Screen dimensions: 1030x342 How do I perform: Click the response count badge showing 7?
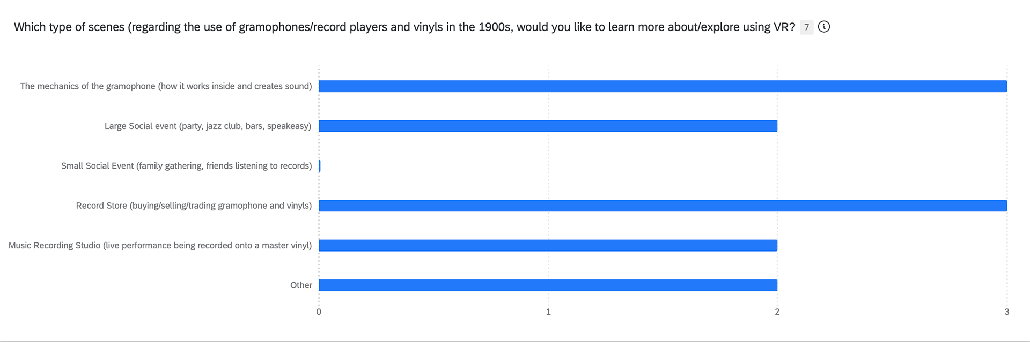pos(806,27)
